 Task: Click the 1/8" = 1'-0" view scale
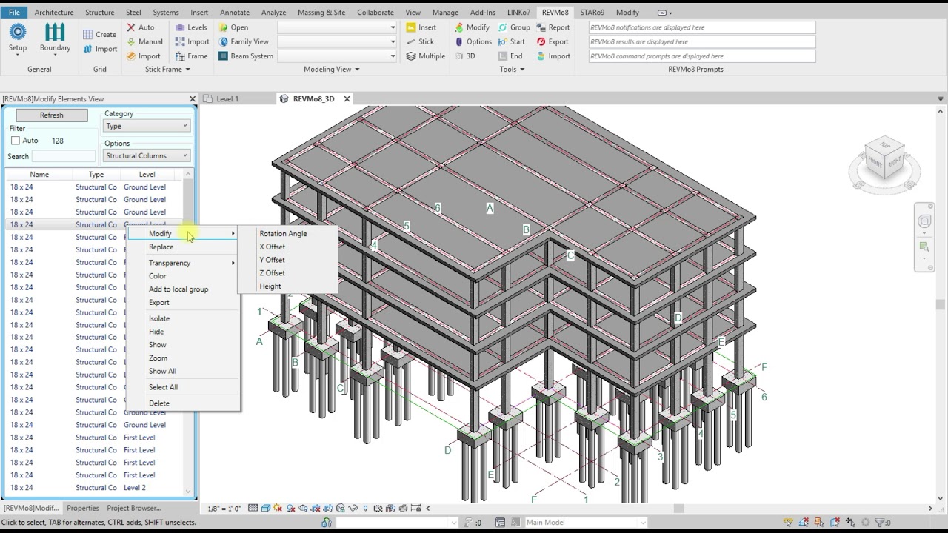click(224, 508)
